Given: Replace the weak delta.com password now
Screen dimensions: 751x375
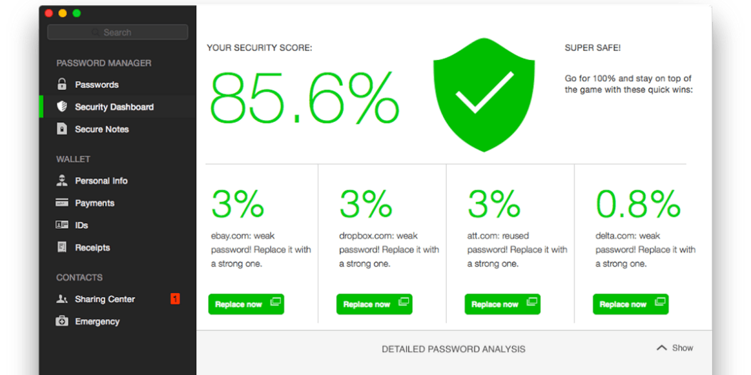Looking at the screenshot, I should (631, 304).
